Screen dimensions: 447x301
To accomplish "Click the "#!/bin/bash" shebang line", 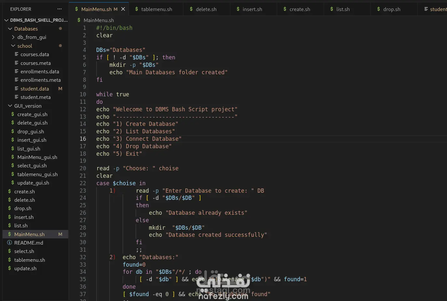I will (114, 28).
